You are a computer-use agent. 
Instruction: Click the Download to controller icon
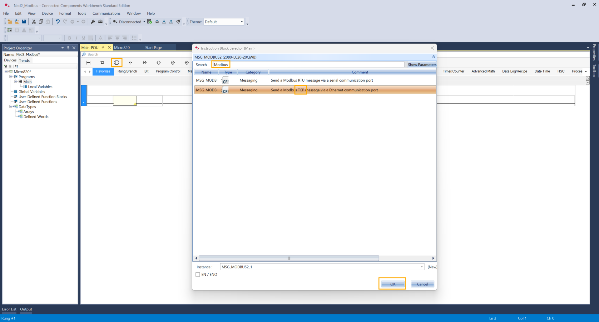(164, 22)
